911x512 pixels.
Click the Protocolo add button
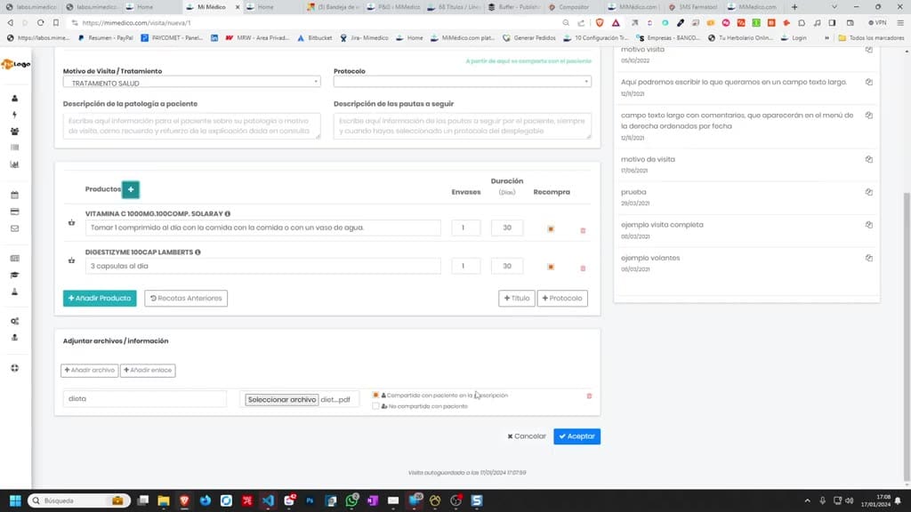coord(562,299)
